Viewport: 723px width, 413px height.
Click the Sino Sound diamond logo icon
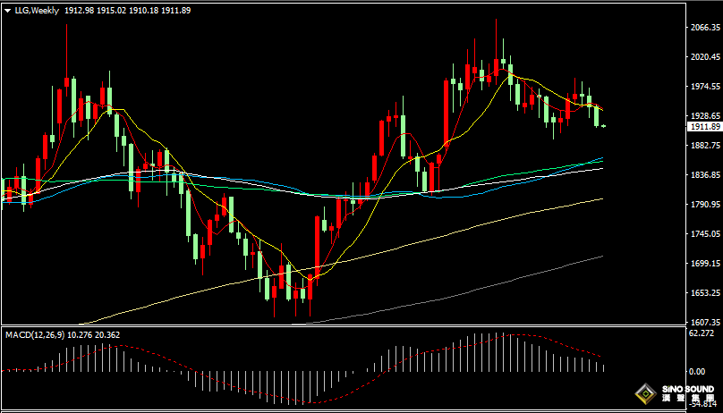[643, 393]
